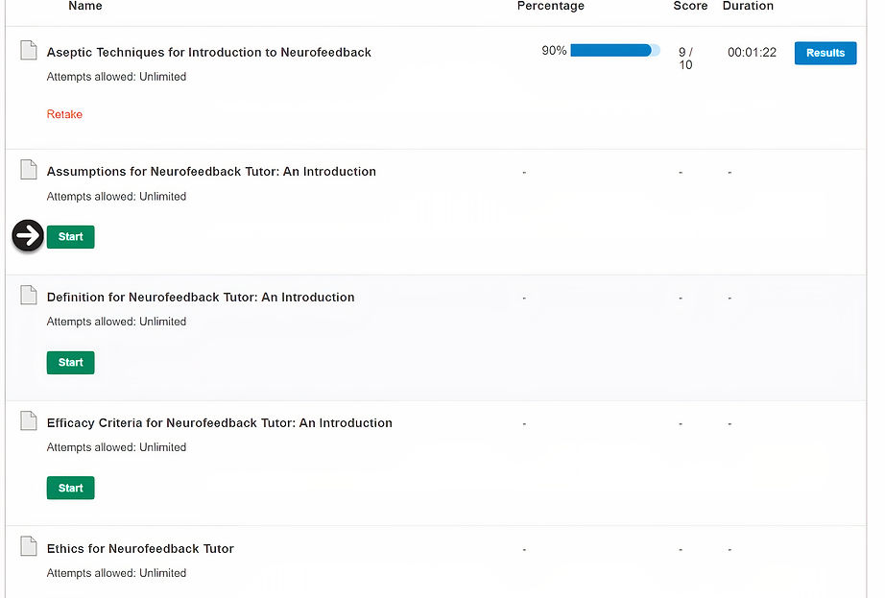Open Aseptic Techniques for Introduction to Neurofeedback
Screen dimensions: 885x598
click(x=209, y=52)
